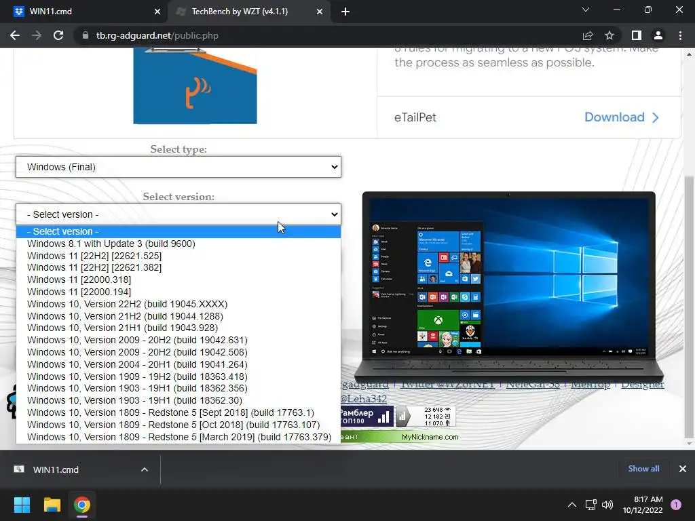Select Windows 10 Version 22H2 build 19045
The height and width of the screenshot is (521, 695).
(x=179, y=304)
